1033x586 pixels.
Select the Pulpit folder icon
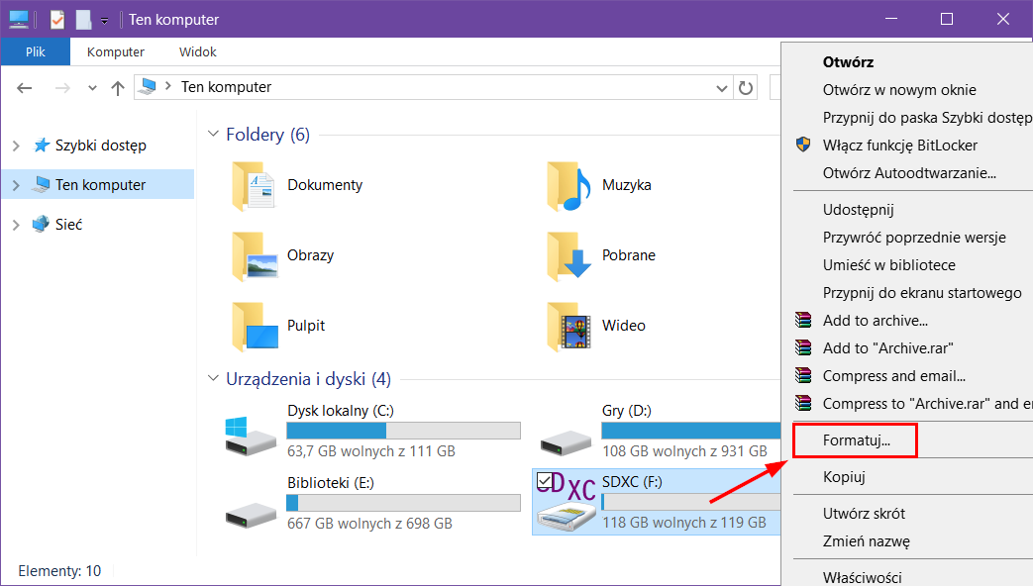click(255, 327)
